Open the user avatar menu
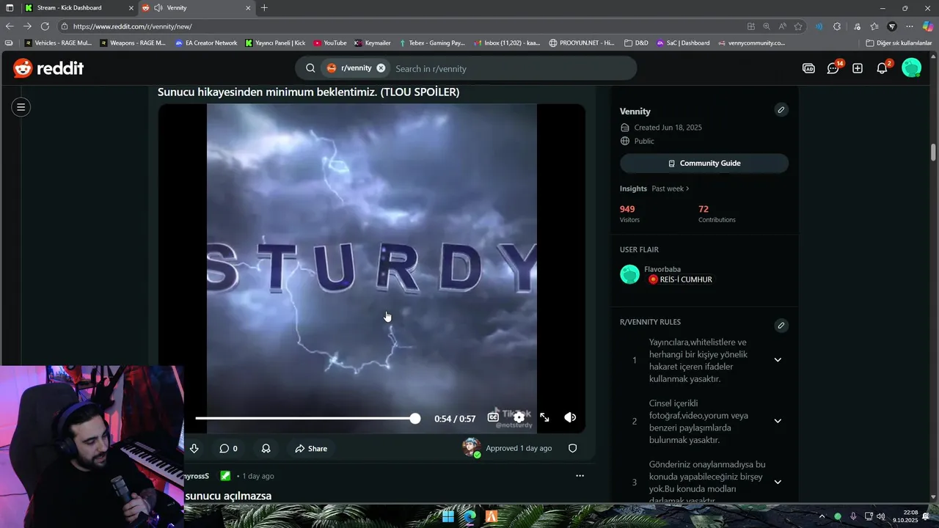Viewport: 939px width, 528px height. point(911,68)
